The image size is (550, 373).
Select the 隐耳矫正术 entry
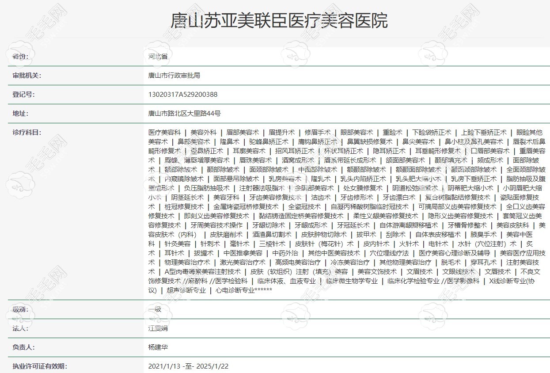click(x=389, y=151)
